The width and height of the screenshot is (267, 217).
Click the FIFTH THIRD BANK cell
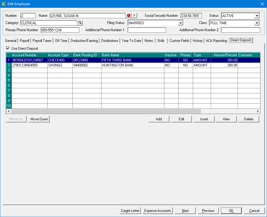click(x=133, y=60)
